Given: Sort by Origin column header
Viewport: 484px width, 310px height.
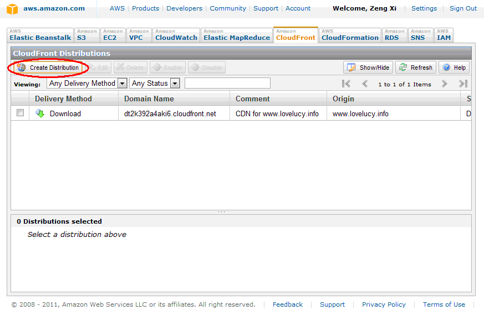Looking at the screenshot, I should 393,99.
